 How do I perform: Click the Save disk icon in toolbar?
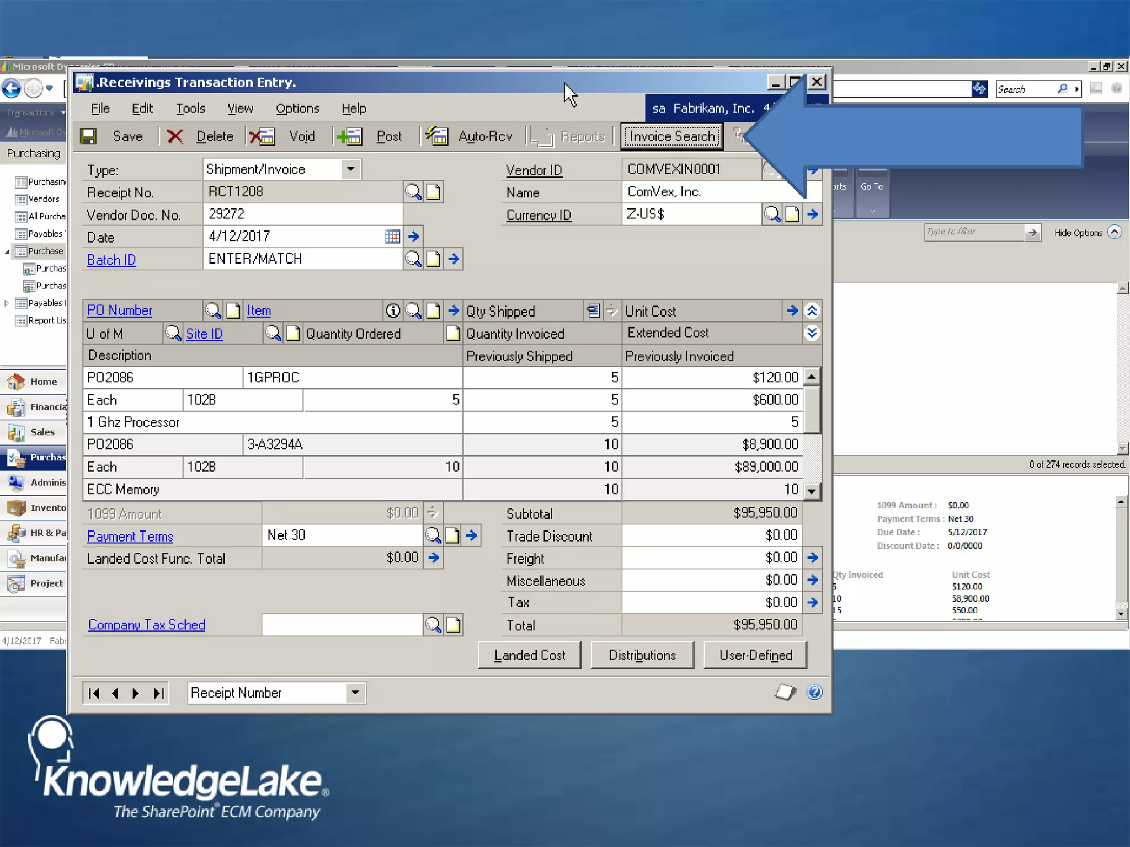(x=88, y=136)
